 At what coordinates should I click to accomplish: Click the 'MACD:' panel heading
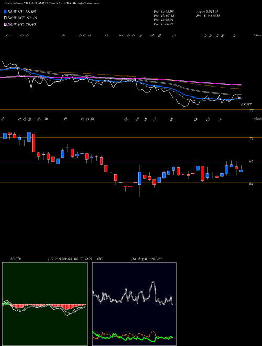tap(15, 259)
